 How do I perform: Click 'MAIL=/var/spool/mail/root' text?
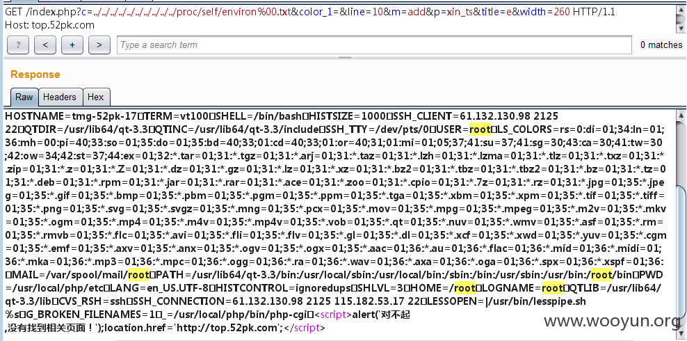[80, 275]
